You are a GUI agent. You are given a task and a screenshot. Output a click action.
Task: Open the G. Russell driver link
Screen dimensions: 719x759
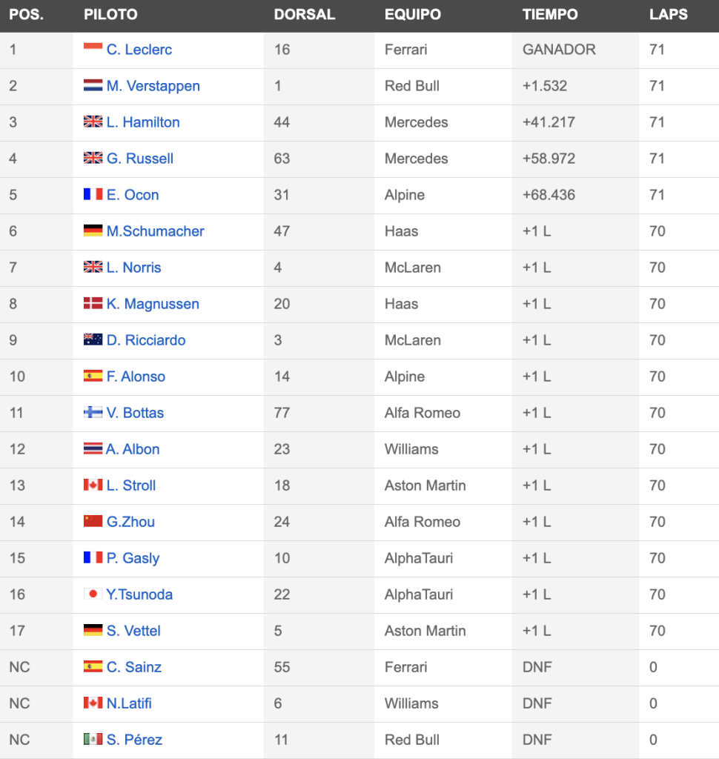(x=140, y=159)
